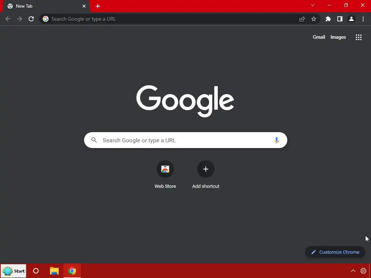Click the browser forward arrow
The height and width of the screenshot is (278, 371).
(20, 19)
